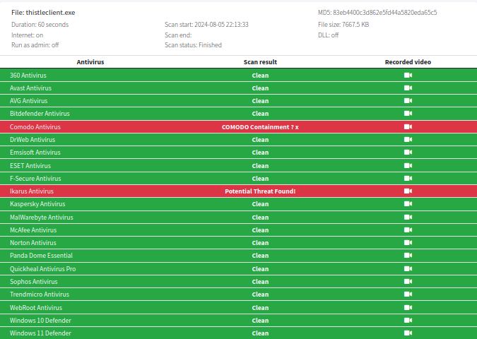Viewport: 477px width, 339px height.
Task: Click Bitdefender Antivirus name cell
Action: [40, 114]
